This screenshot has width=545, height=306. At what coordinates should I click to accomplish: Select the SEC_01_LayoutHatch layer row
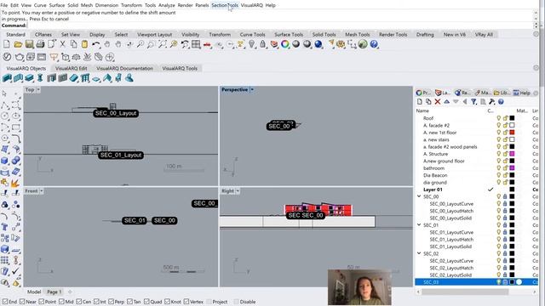point(476,240)
